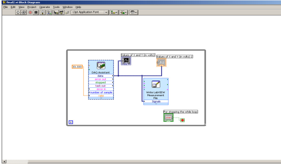This screenshot has width=281, height=164.
Task: Expand Write Measurement File bottom handle
Action: coord(156,104)
